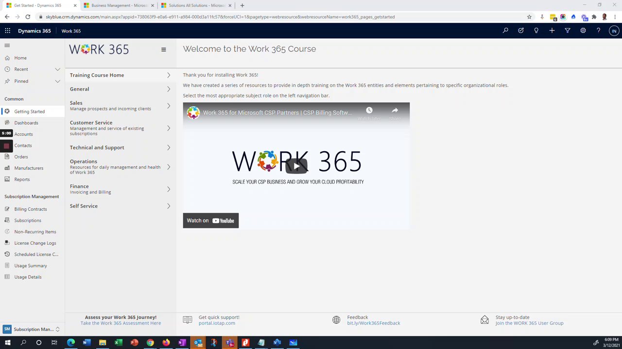
Task: Open advanced find funnel icon
Action: (x=568, y=31)
